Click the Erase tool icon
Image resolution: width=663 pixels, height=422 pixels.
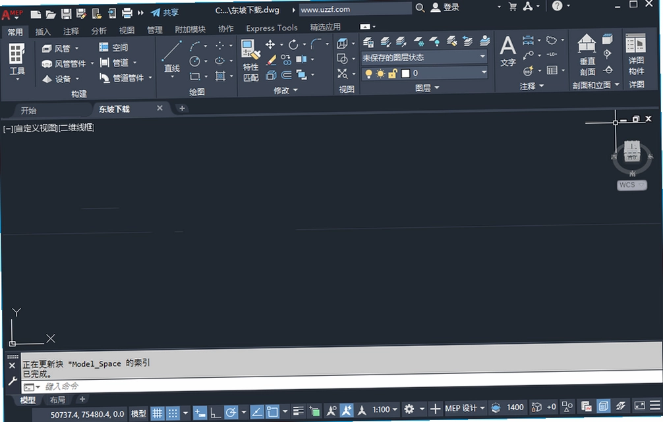coord(271,60)
